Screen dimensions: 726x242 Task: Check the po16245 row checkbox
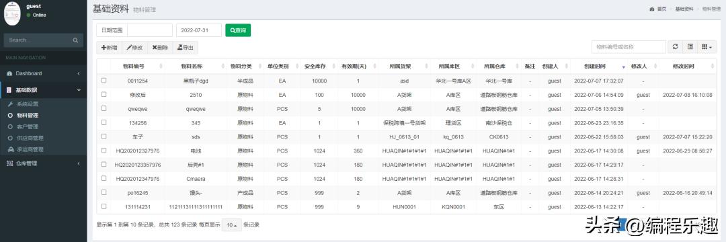104,192
